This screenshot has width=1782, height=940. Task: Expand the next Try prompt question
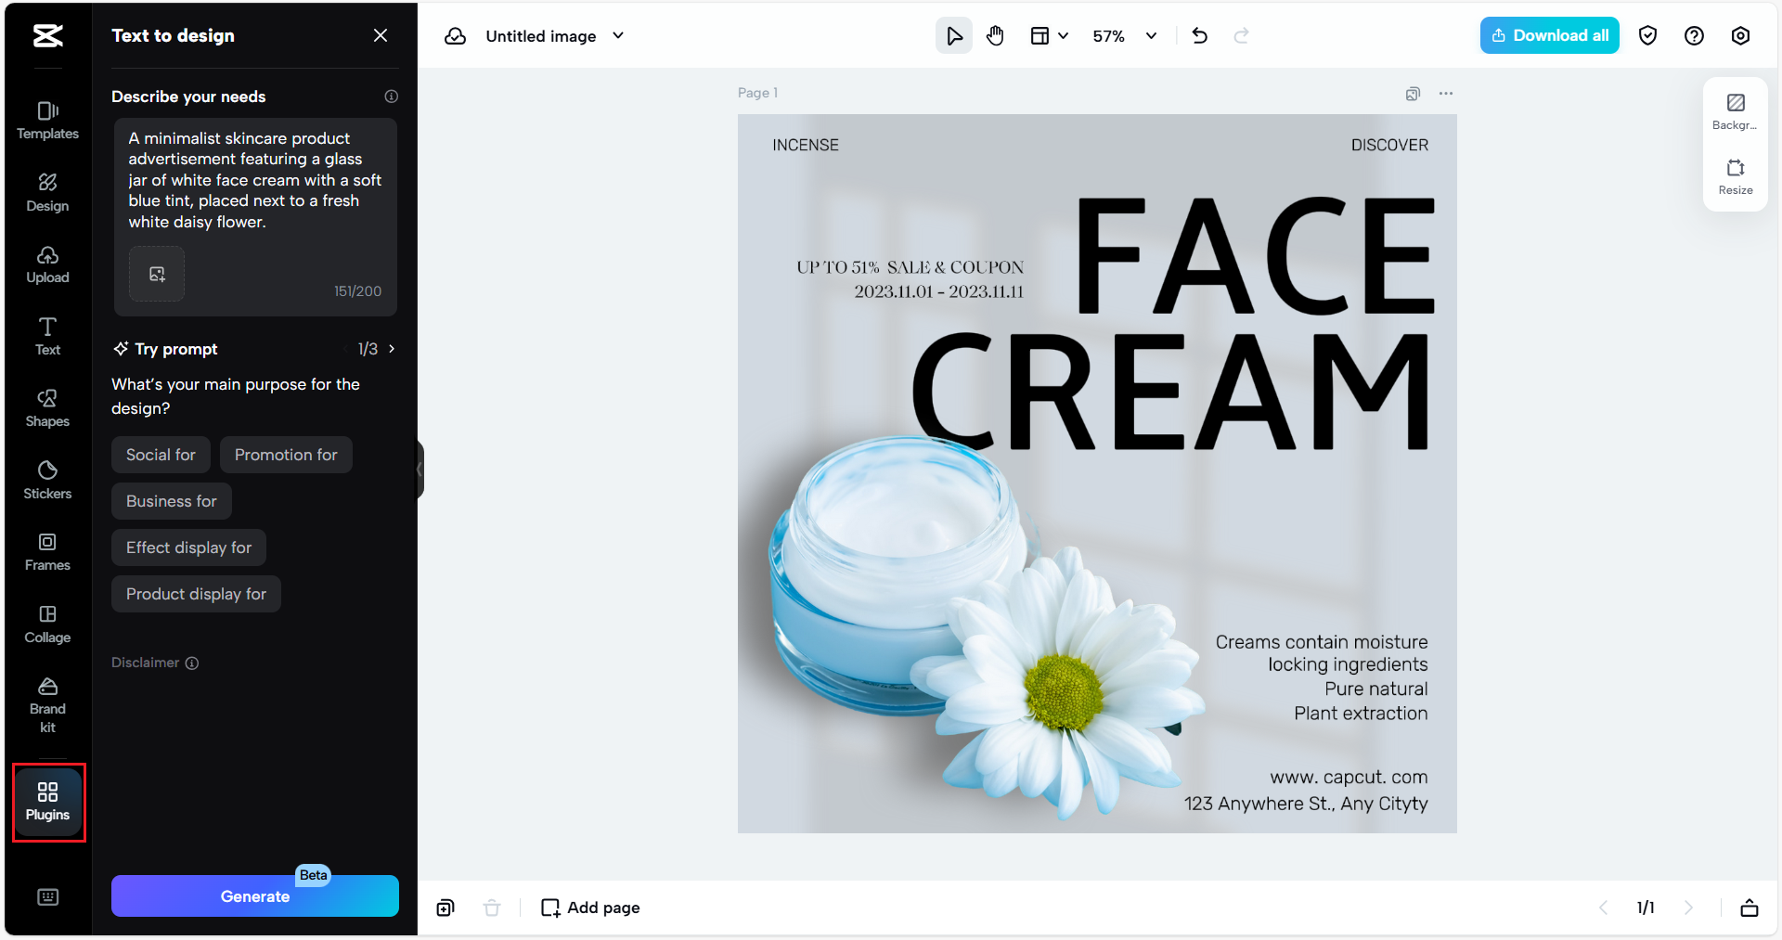pyautogui.click(x=391, y=349)
